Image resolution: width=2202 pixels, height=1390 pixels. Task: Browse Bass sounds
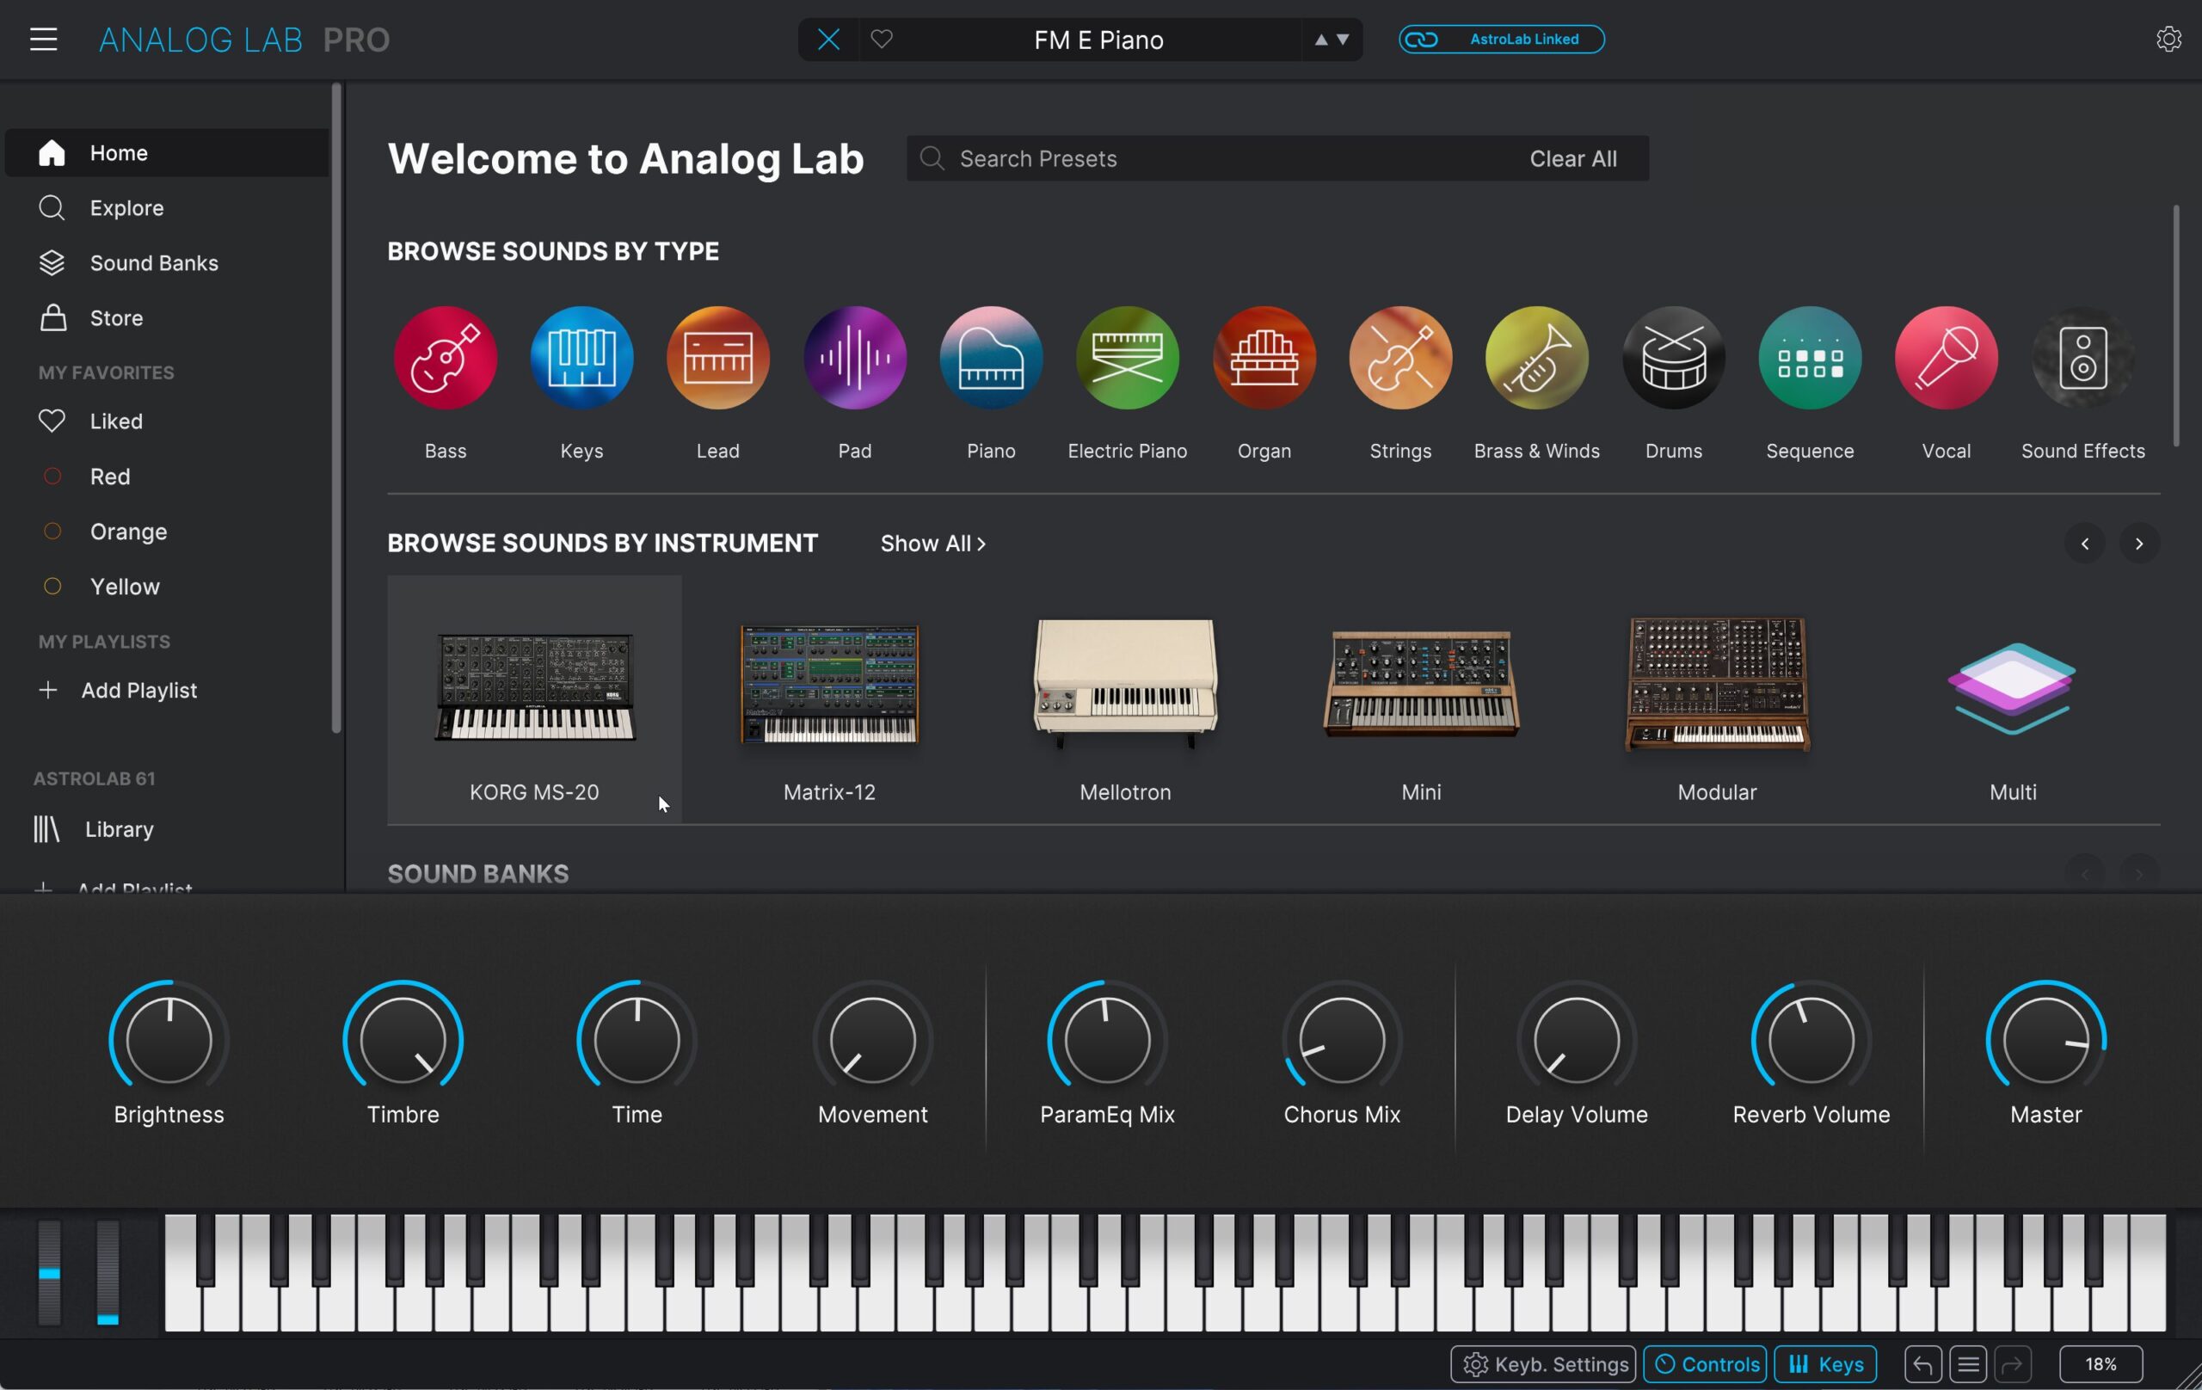click(446, 358)
